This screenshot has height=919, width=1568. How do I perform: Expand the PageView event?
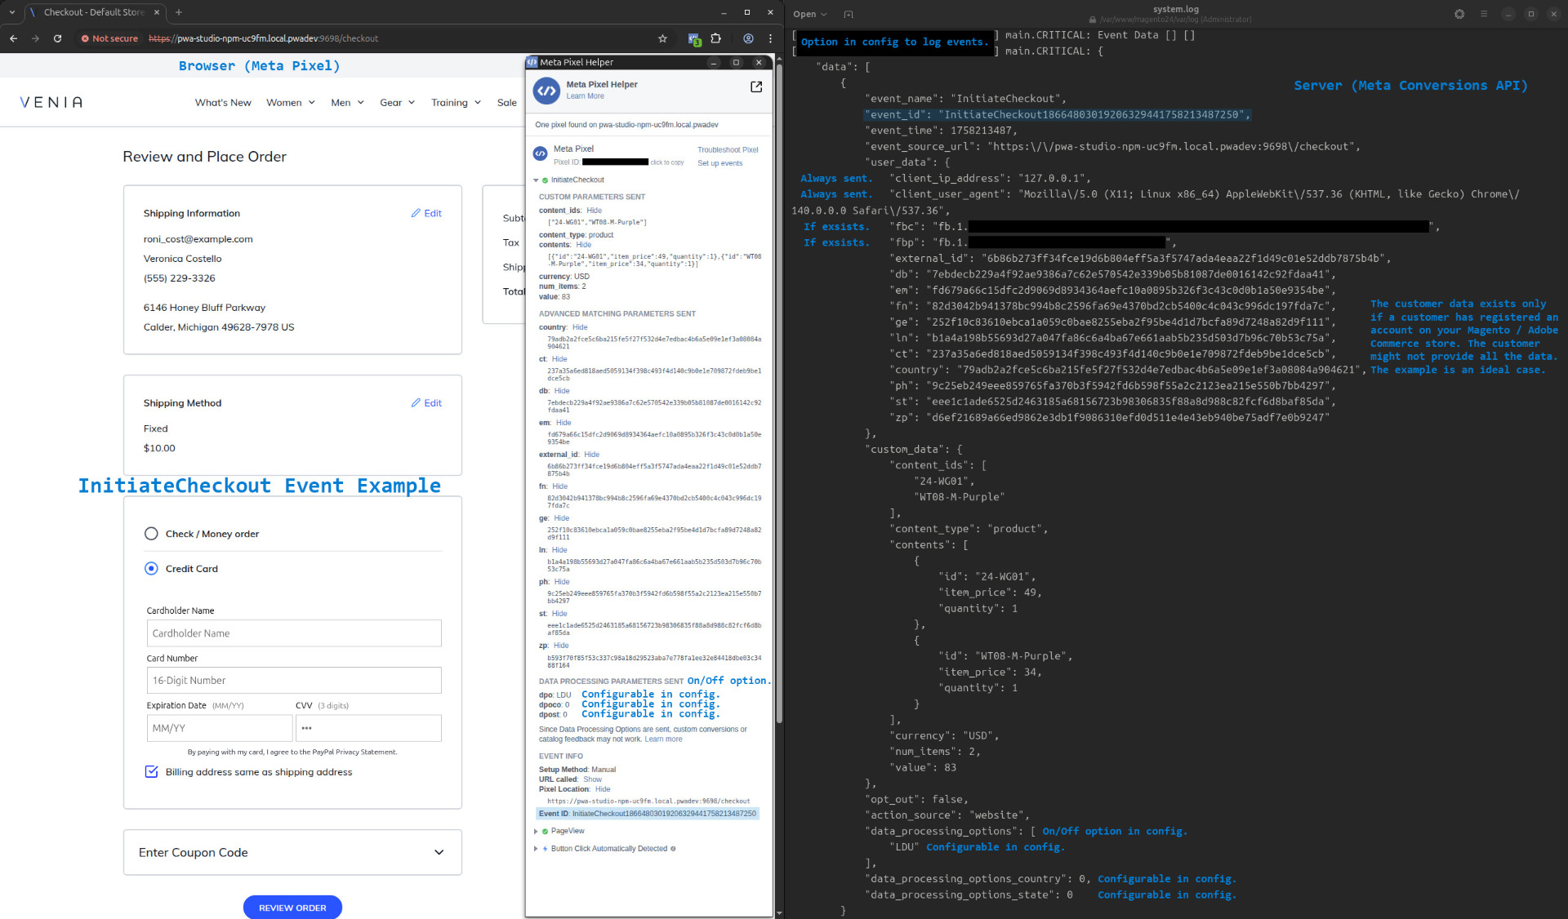click(x=536, y=832)
